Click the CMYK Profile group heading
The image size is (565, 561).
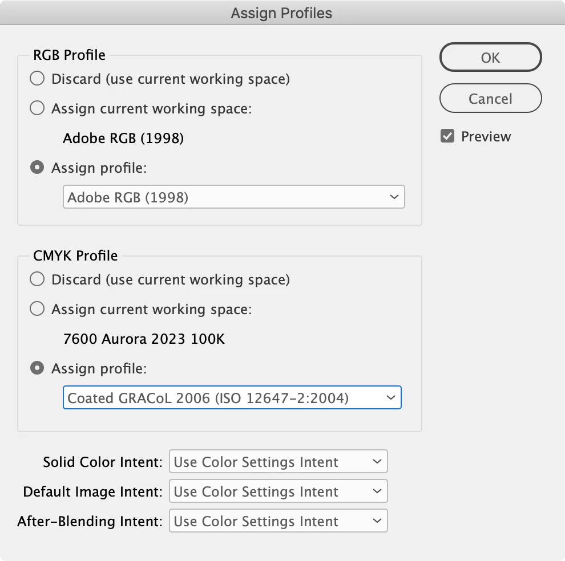(75, 255)
